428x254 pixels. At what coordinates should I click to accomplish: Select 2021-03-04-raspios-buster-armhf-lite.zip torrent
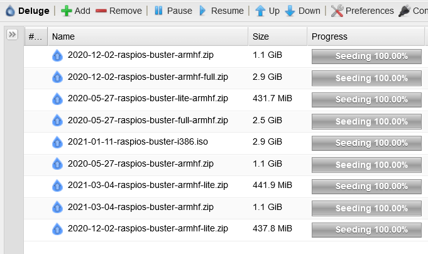(x=148, y=185)
